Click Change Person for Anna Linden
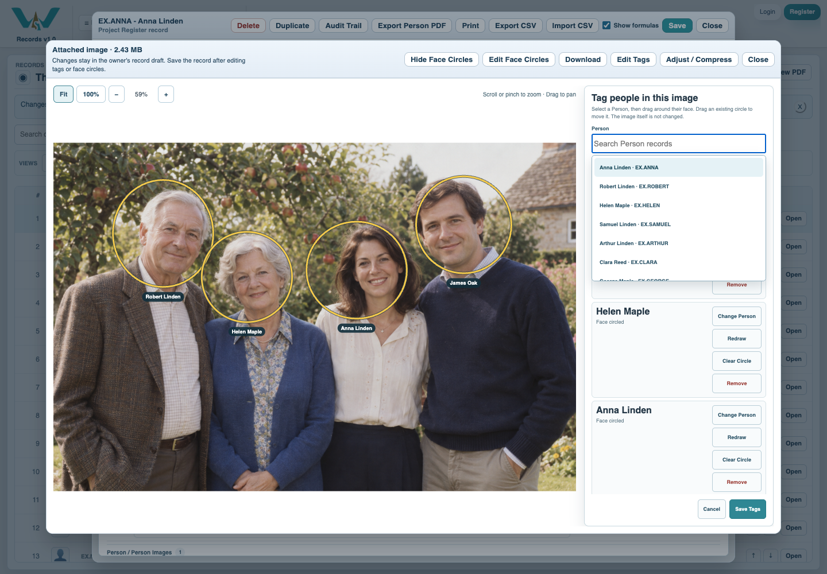The image size is (827, 574). (x=737, y=415)
